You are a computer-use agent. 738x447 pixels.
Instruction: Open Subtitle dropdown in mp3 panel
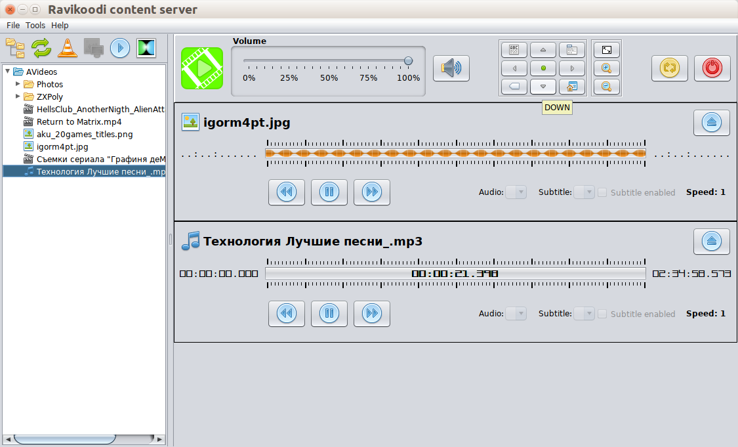click(x=584, y=314)
